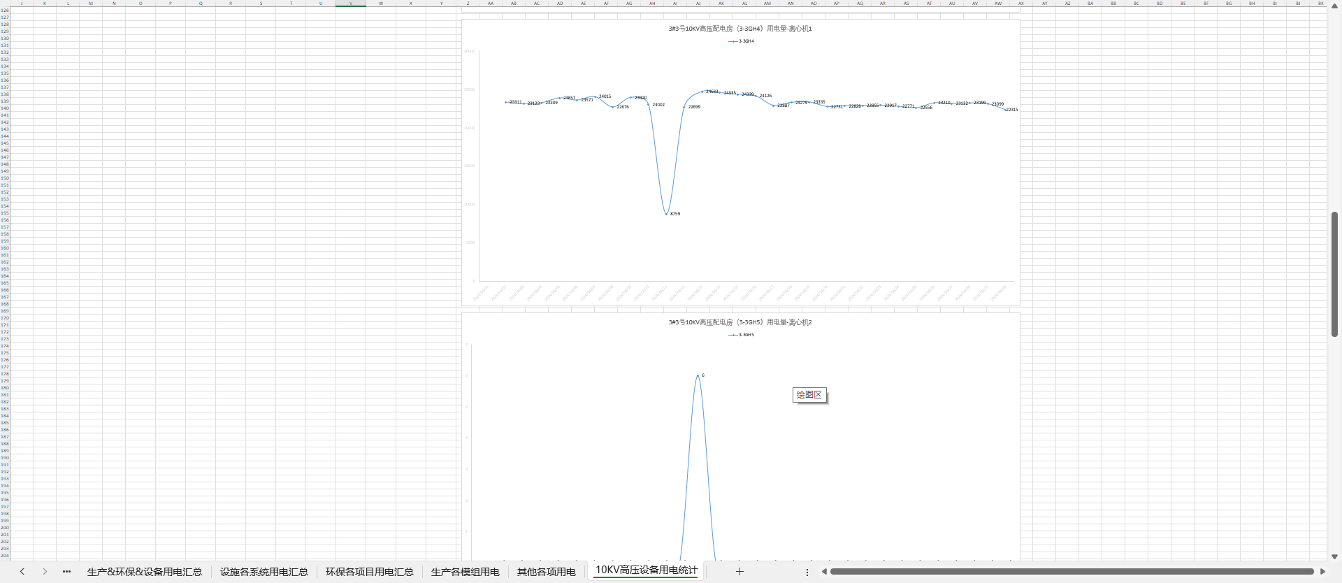Click the 23002 data label
1342x583 pixels.
coord(658,105)
